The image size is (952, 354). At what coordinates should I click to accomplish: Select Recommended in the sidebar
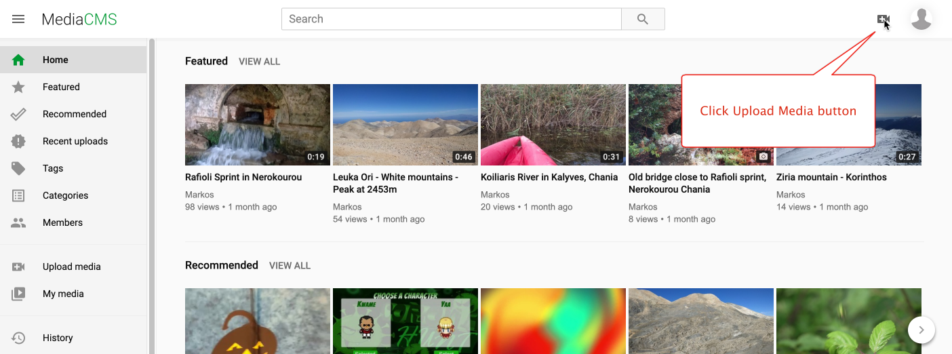point(74,114)
